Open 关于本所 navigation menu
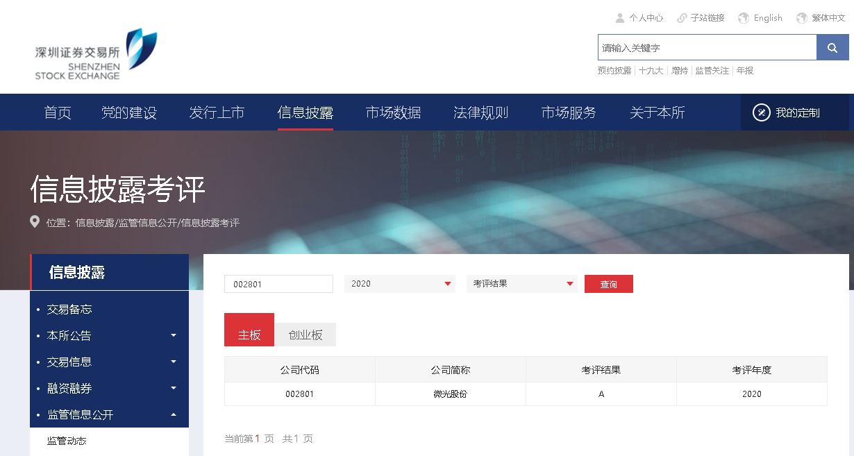This screenshot has width=854, height=456. [x=657, y=112]
